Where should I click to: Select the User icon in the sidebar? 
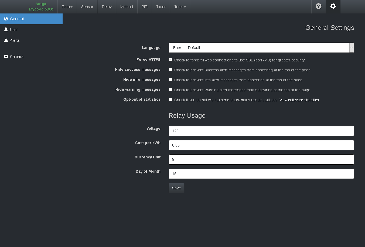(x=6, y=29)
